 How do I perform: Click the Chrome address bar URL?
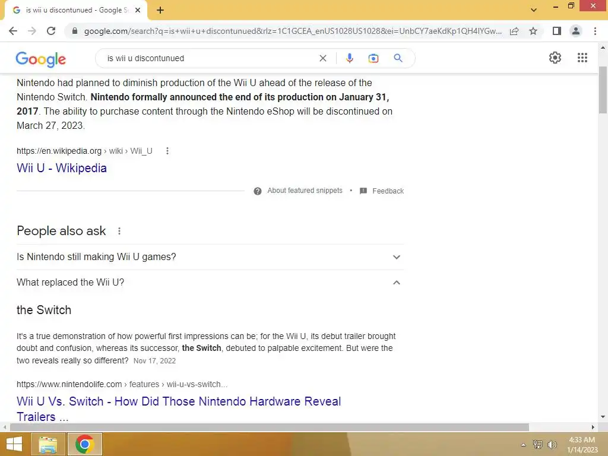(x=293, y=31)
